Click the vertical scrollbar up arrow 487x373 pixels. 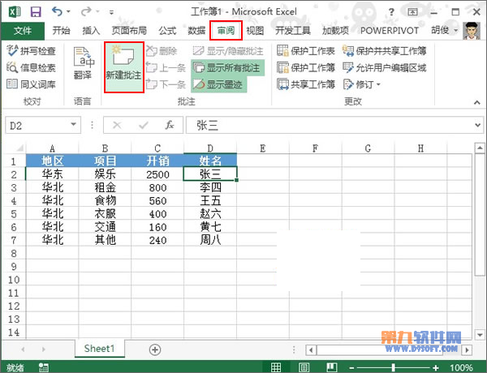coord(479,148)
